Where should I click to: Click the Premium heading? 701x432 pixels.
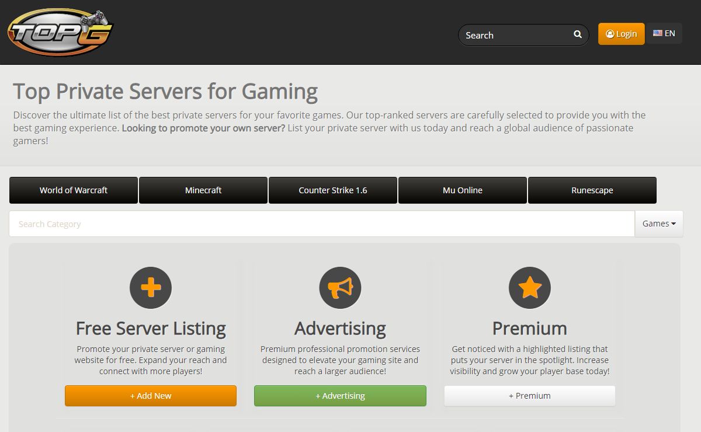click(530, 329)
